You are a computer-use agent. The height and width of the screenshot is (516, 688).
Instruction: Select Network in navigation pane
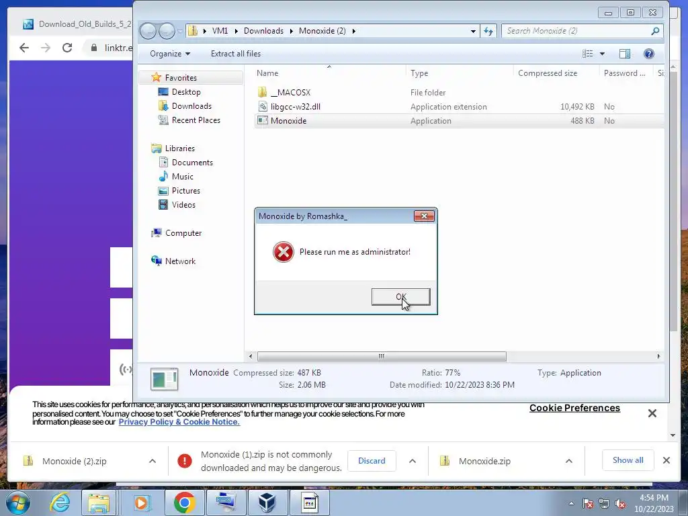pyautogui.click(x=180, y=261)
